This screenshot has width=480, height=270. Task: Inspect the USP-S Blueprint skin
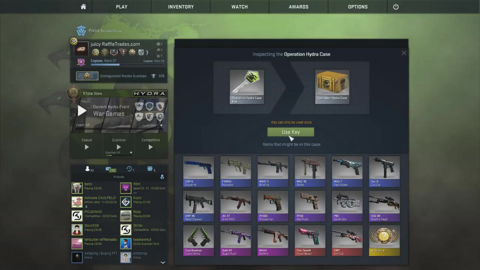[198, 171]
